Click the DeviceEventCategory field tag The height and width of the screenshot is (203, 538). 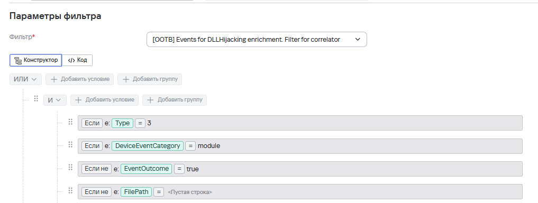(x=148, y=146)
